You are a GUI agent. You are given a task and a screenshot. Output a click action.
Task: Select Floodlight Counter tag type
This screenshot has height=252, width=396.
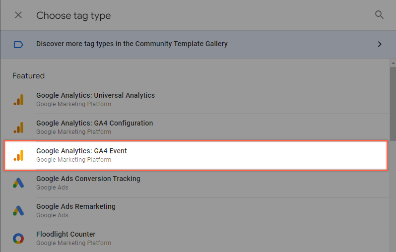tap(196, 239)
